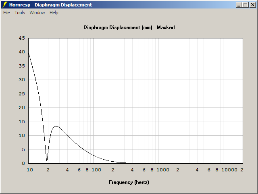
Task: Click the y-axis value 45
Action: 22,38
